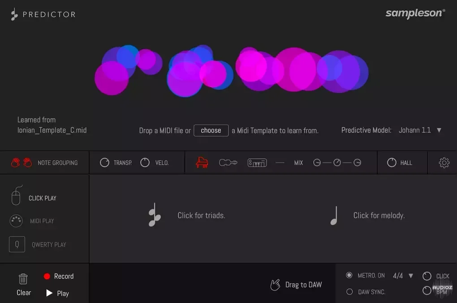Switch to QWERTY PLAY mode label
The width and height of the screenshot is (457, 303).
click(49, 245)
